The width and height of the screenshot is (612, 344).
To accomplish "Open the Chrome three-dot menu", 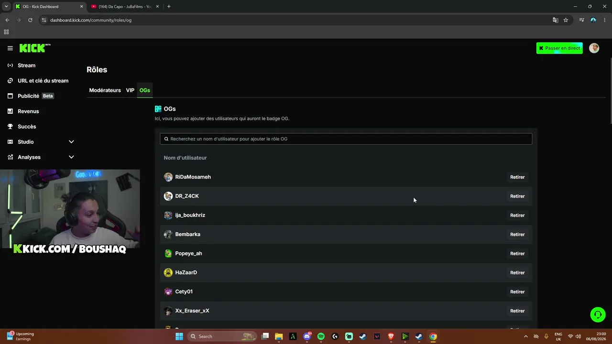I will [605, 20].
